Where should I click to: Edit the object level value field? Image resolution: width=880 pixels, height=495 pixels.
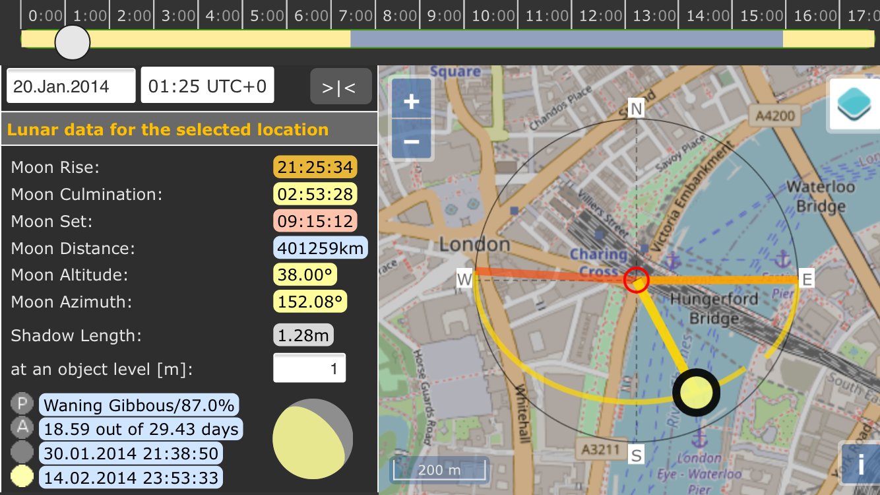[x=309, y=368]
